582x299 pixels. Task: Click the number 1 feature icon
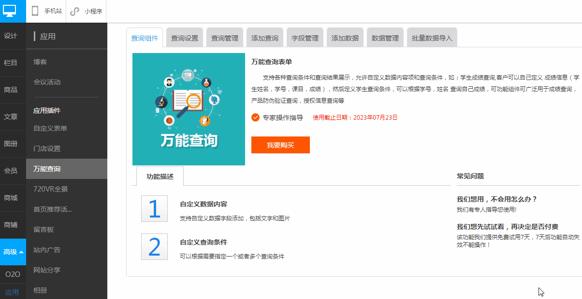(x=154, y=208)
